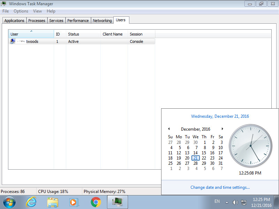Launch Internet Explorer from taskbar
Screen dimensions: 279x209
(31, 202)
